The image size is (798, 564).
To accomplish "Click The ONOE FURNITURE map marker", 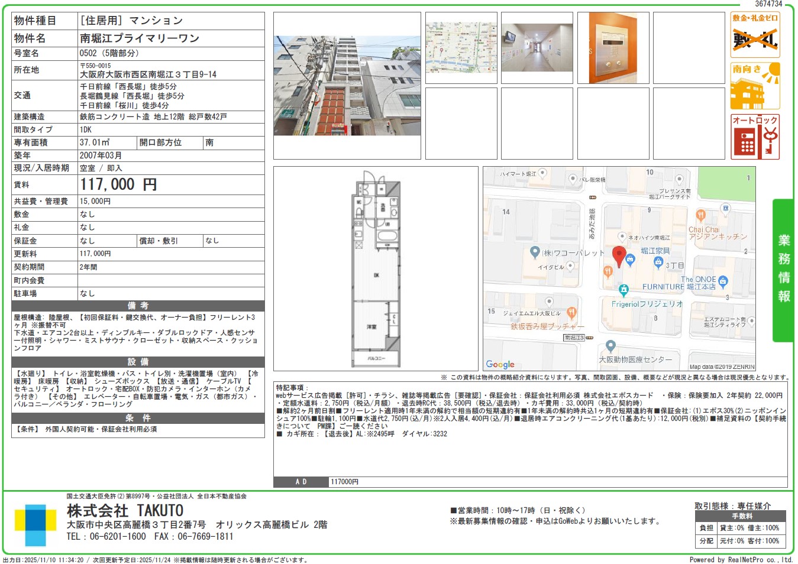I will [x=723, y=282].
